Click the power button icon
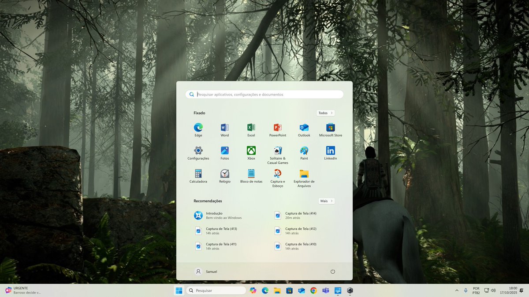The width and height of the screenshot is (529, 297). tap(333, 271)
